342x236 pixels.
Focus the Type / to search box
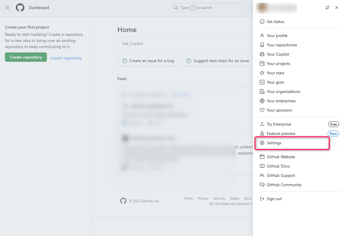coord(209,8)
